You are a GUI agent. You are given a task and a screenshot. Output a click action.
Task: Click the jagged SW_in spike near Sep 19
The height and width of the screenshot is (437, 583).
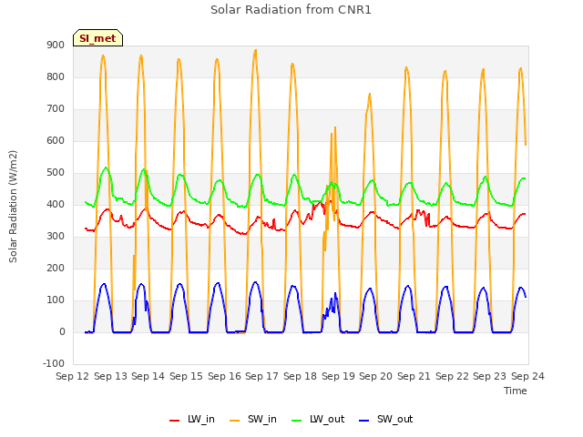click(335, 127)
